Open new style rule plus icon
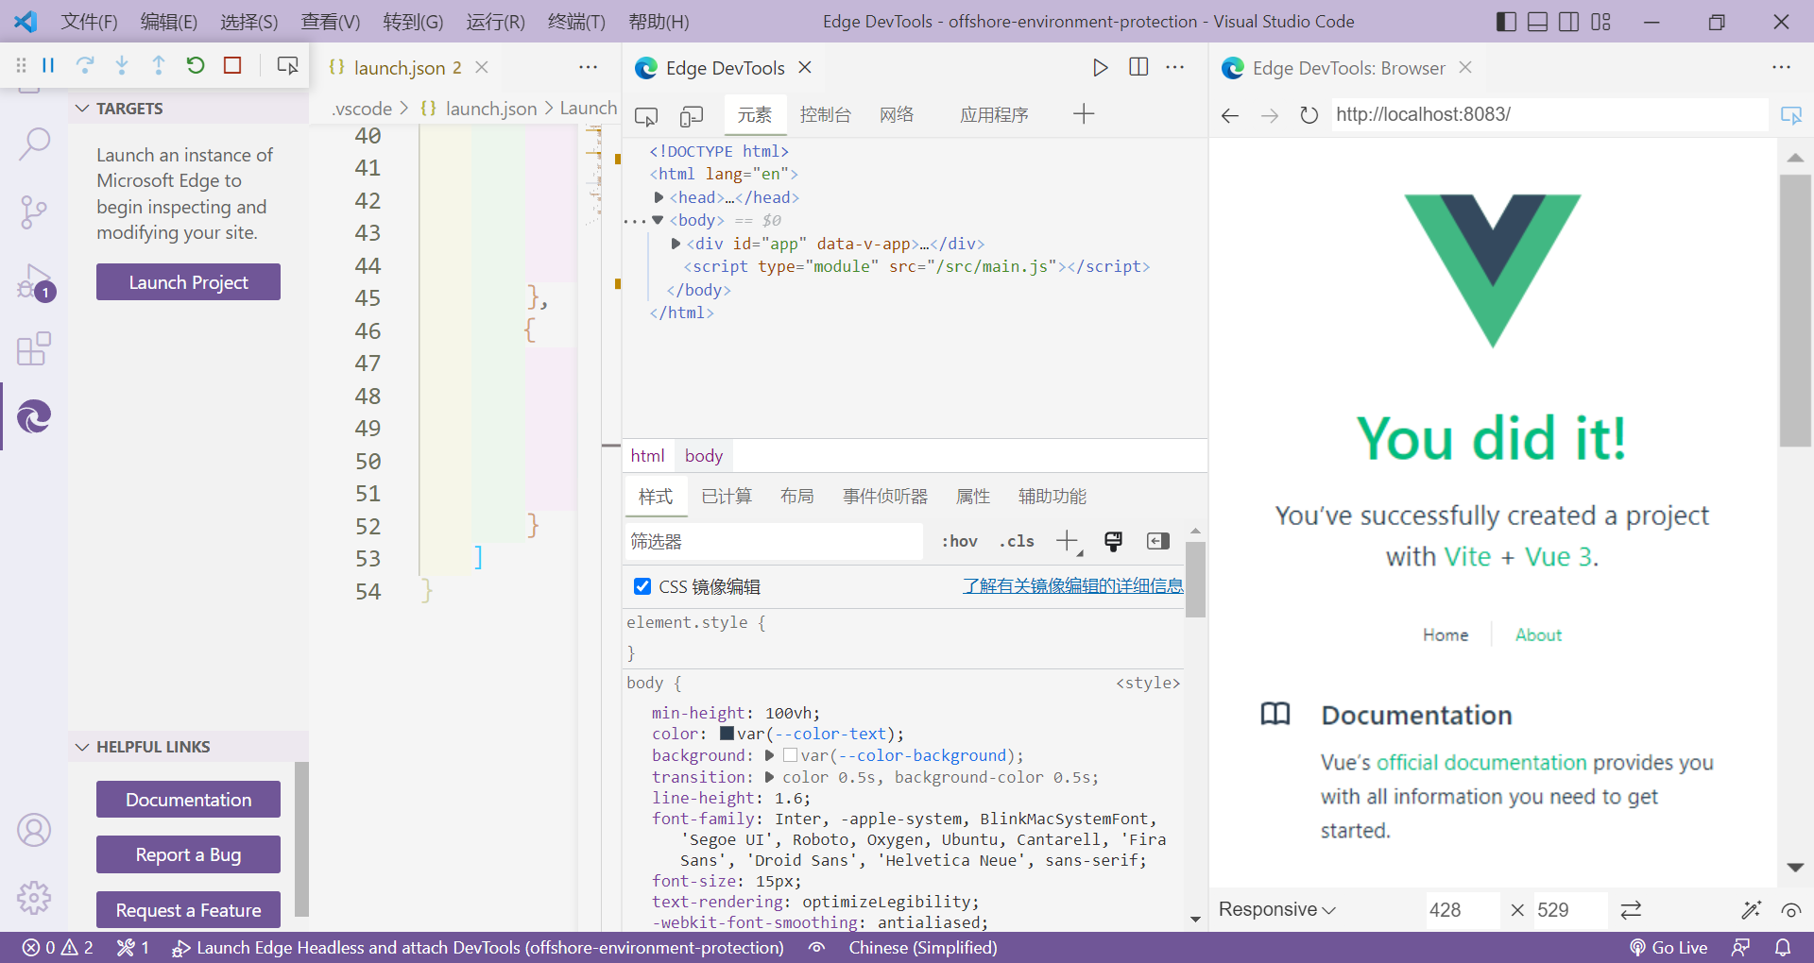This screenshot has height=963, width=1814. click(x=1068, y=541)
